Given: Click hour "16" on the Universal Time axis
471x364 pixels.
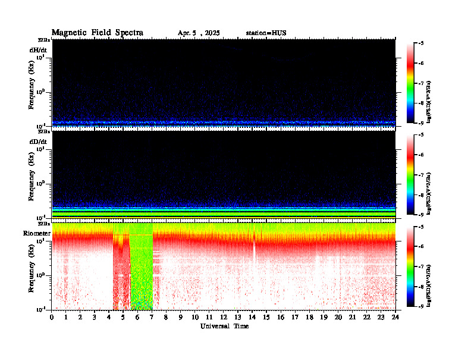Looking at the screenshot, I should 281,317.
